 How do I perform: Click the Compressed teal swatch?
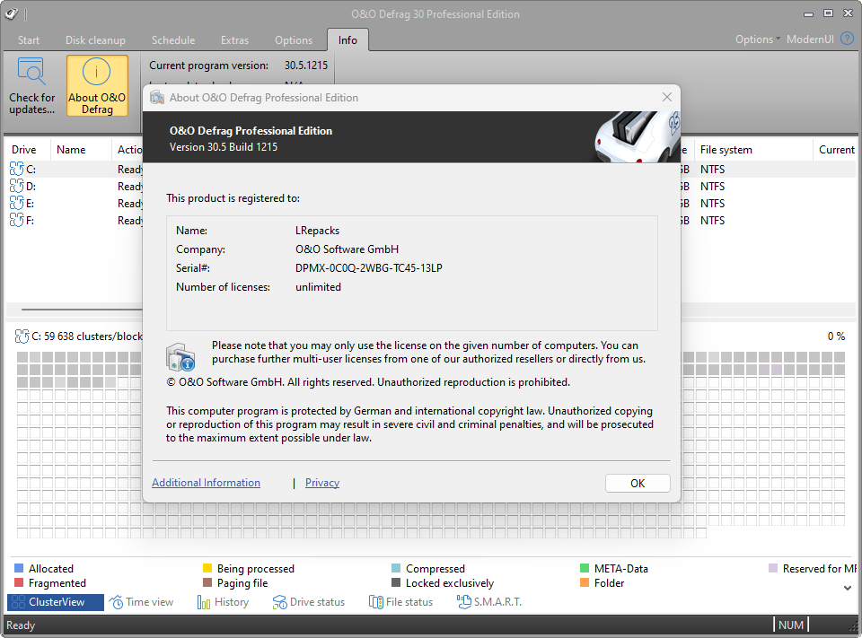(x=396, y=568)
